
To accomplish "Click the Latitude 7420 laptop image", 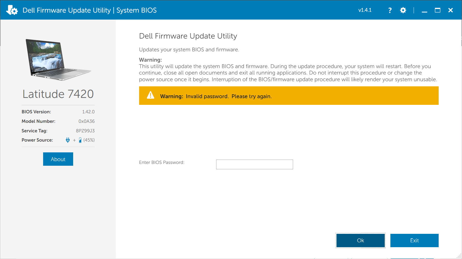I will tap(58, 60).
